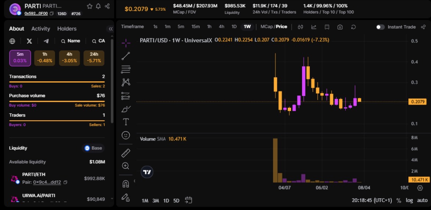Screen dimensions: 431x210
Task: Select the About tab
Action: click(x=17, y=29)
